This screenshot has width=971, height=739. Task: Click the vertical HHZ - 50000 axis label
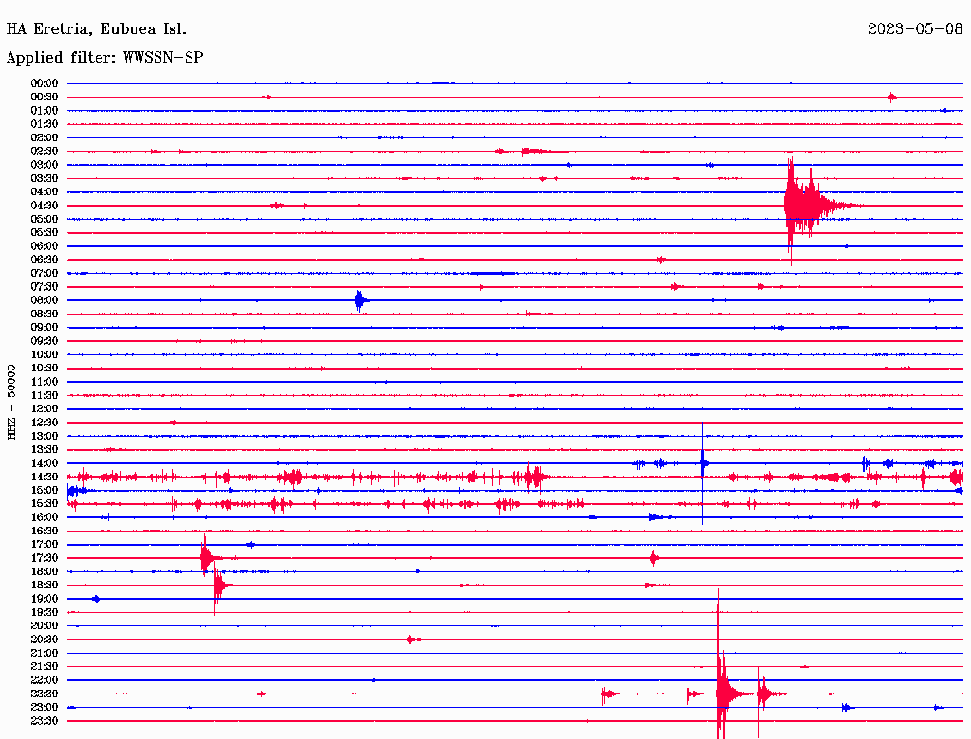(x=12, y=401)
